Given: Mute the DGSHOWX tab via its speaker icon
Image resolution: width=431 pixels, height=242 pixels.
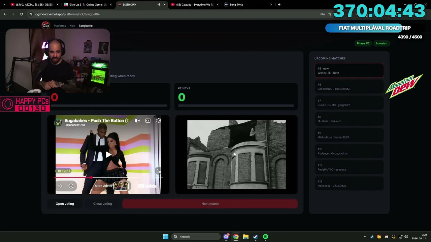Looking at the screenshot, I should [x=159, y=5].
